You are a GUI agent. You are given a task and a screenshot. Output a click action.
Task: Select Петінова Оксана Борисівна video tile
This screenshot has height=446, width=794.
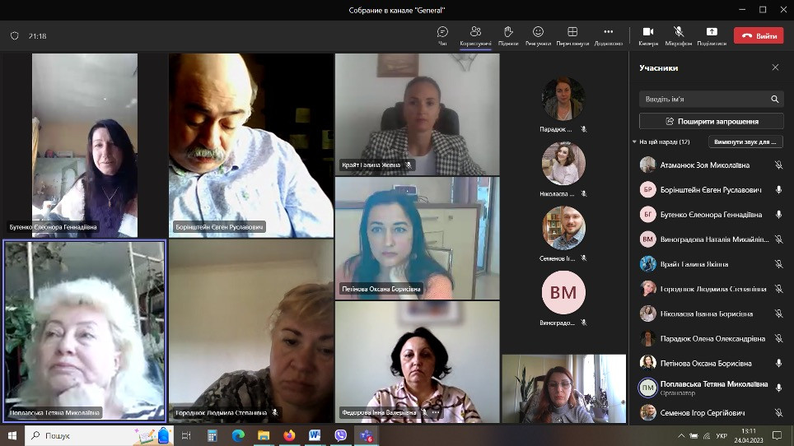pos(418,238)
